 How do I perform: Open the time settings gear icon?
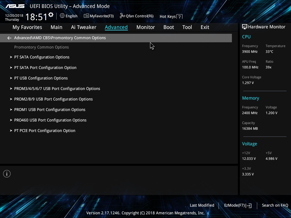pos(51,15)
